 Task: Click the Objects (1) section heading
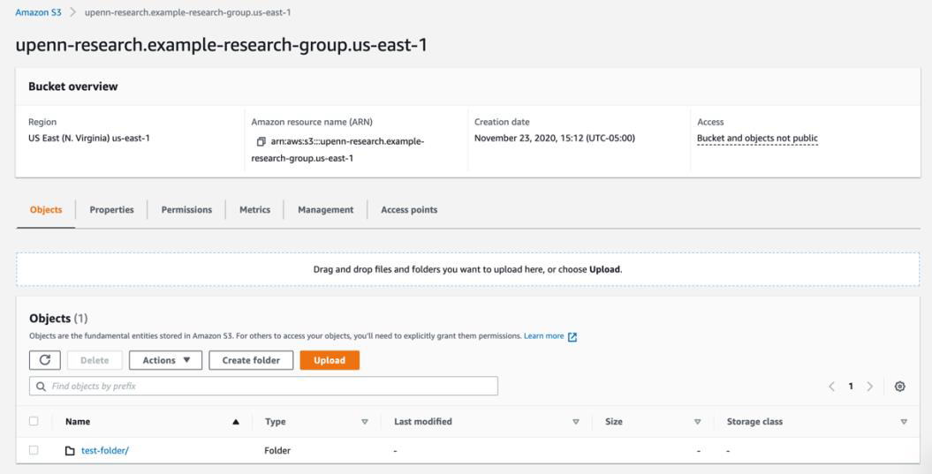coord(58,319)
